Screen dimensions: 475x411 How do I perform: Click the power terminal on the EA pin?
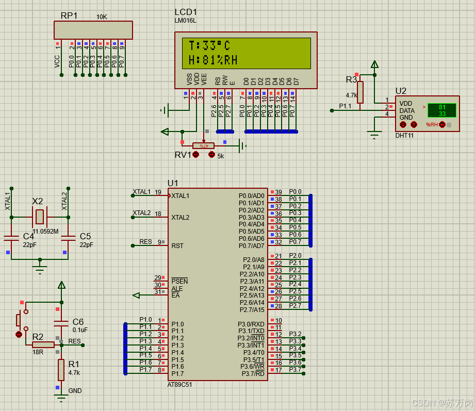(136, 295)
